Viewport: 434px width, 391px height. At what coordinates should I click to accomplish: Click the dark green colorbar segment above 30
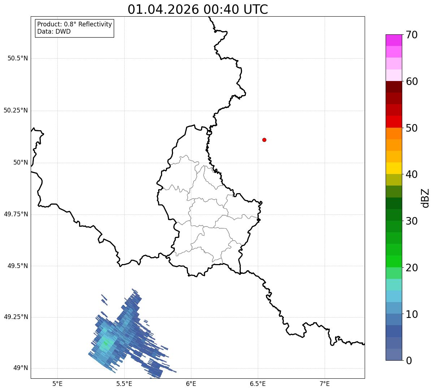tap(394, 215)
